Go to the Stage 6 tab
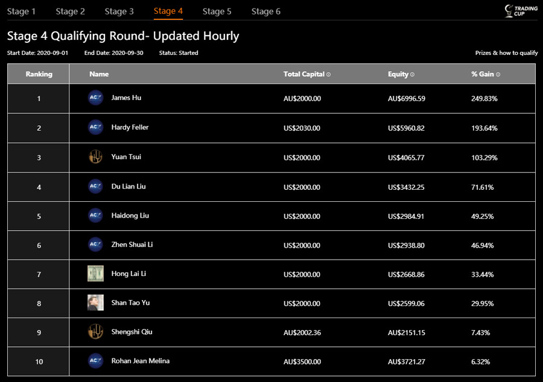Screen dimensions: 543x382 pos(265,11)
